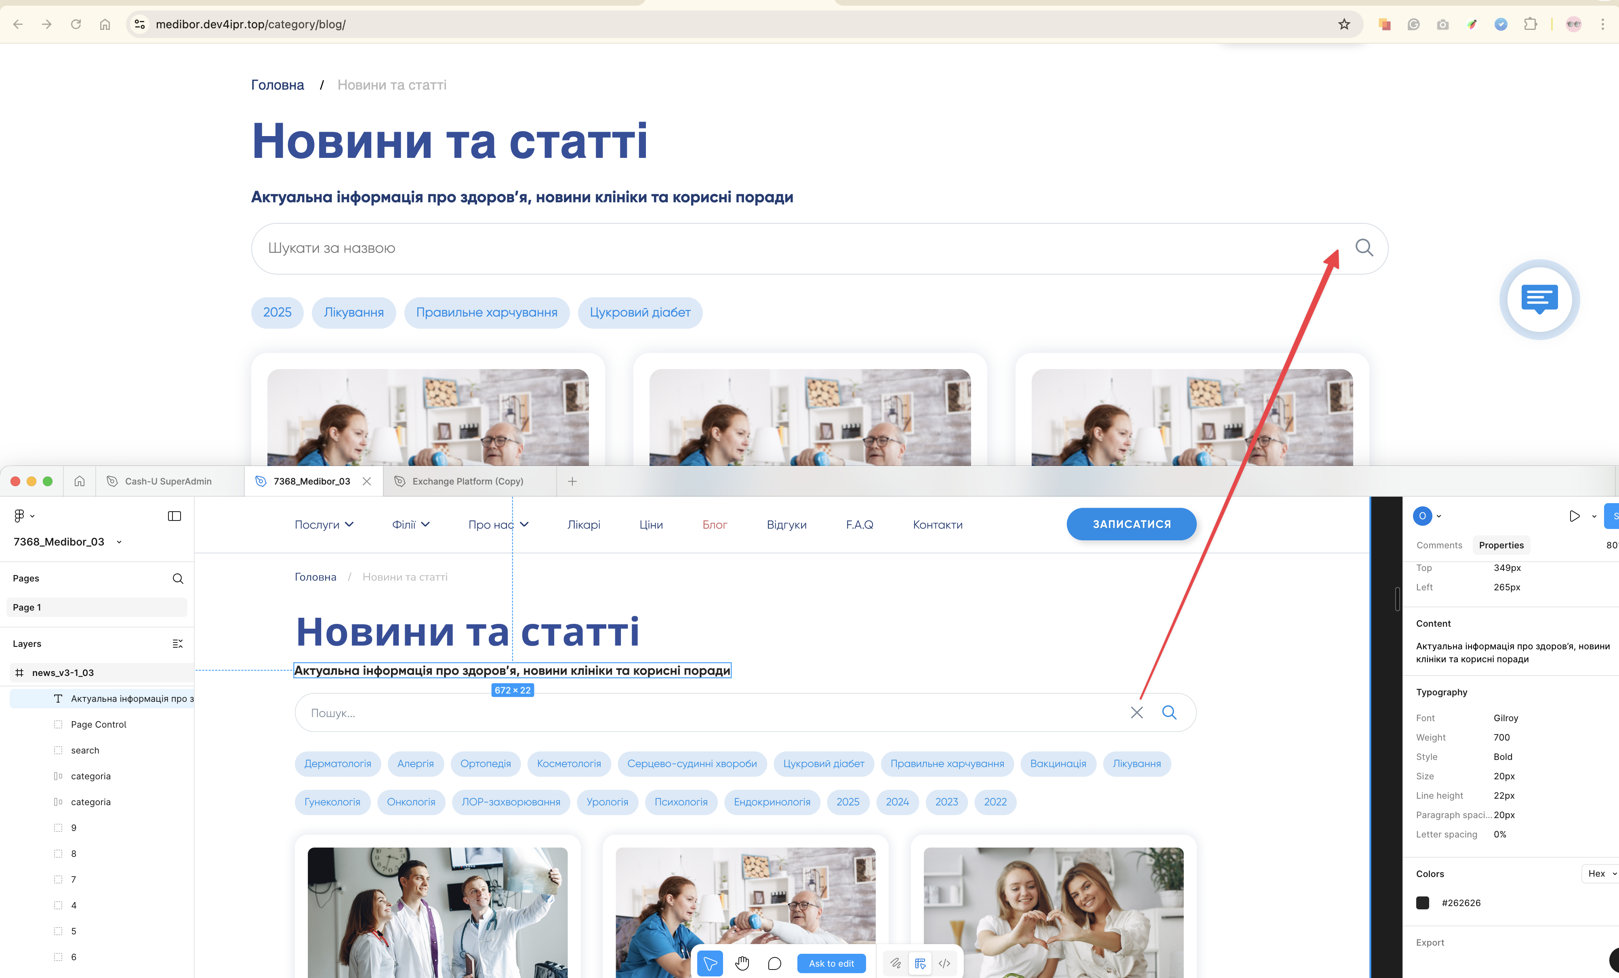Open the Exchange Platform (Copy) tab
1619x978 pixels.
point(467,481)
